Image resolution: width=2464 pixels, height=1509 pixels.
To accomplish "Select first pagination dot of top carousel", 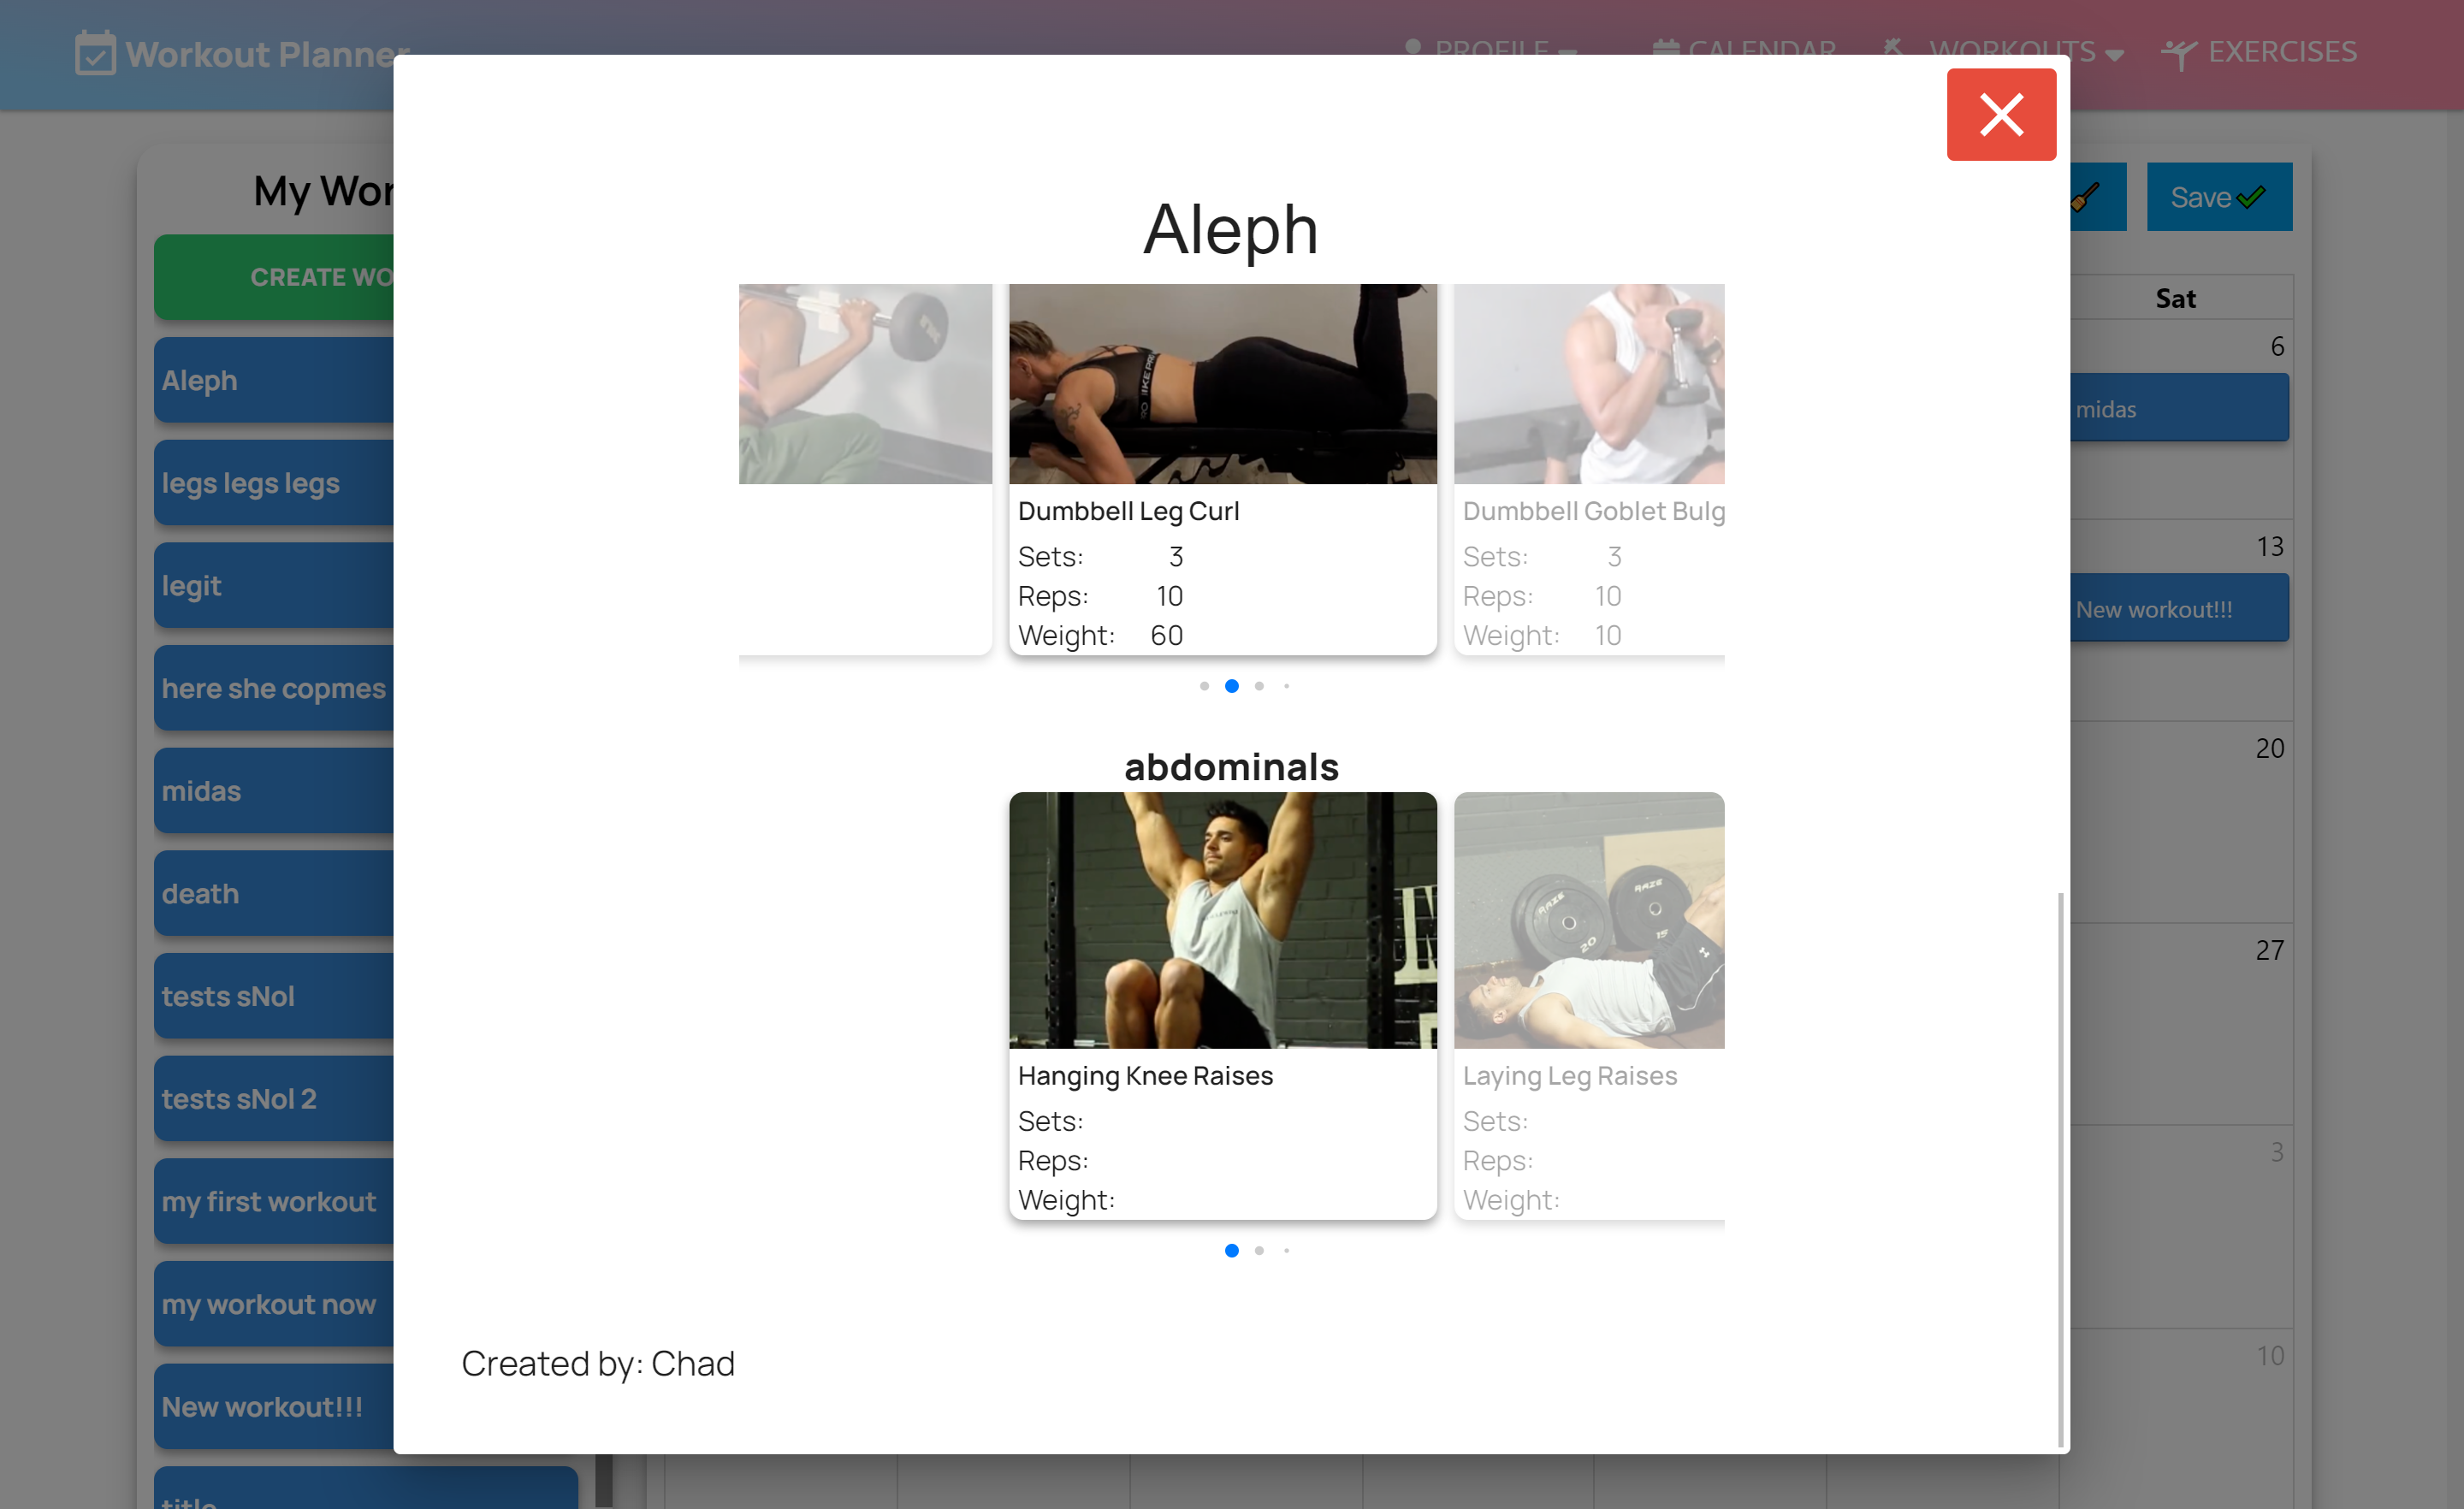I will 1204,686.
